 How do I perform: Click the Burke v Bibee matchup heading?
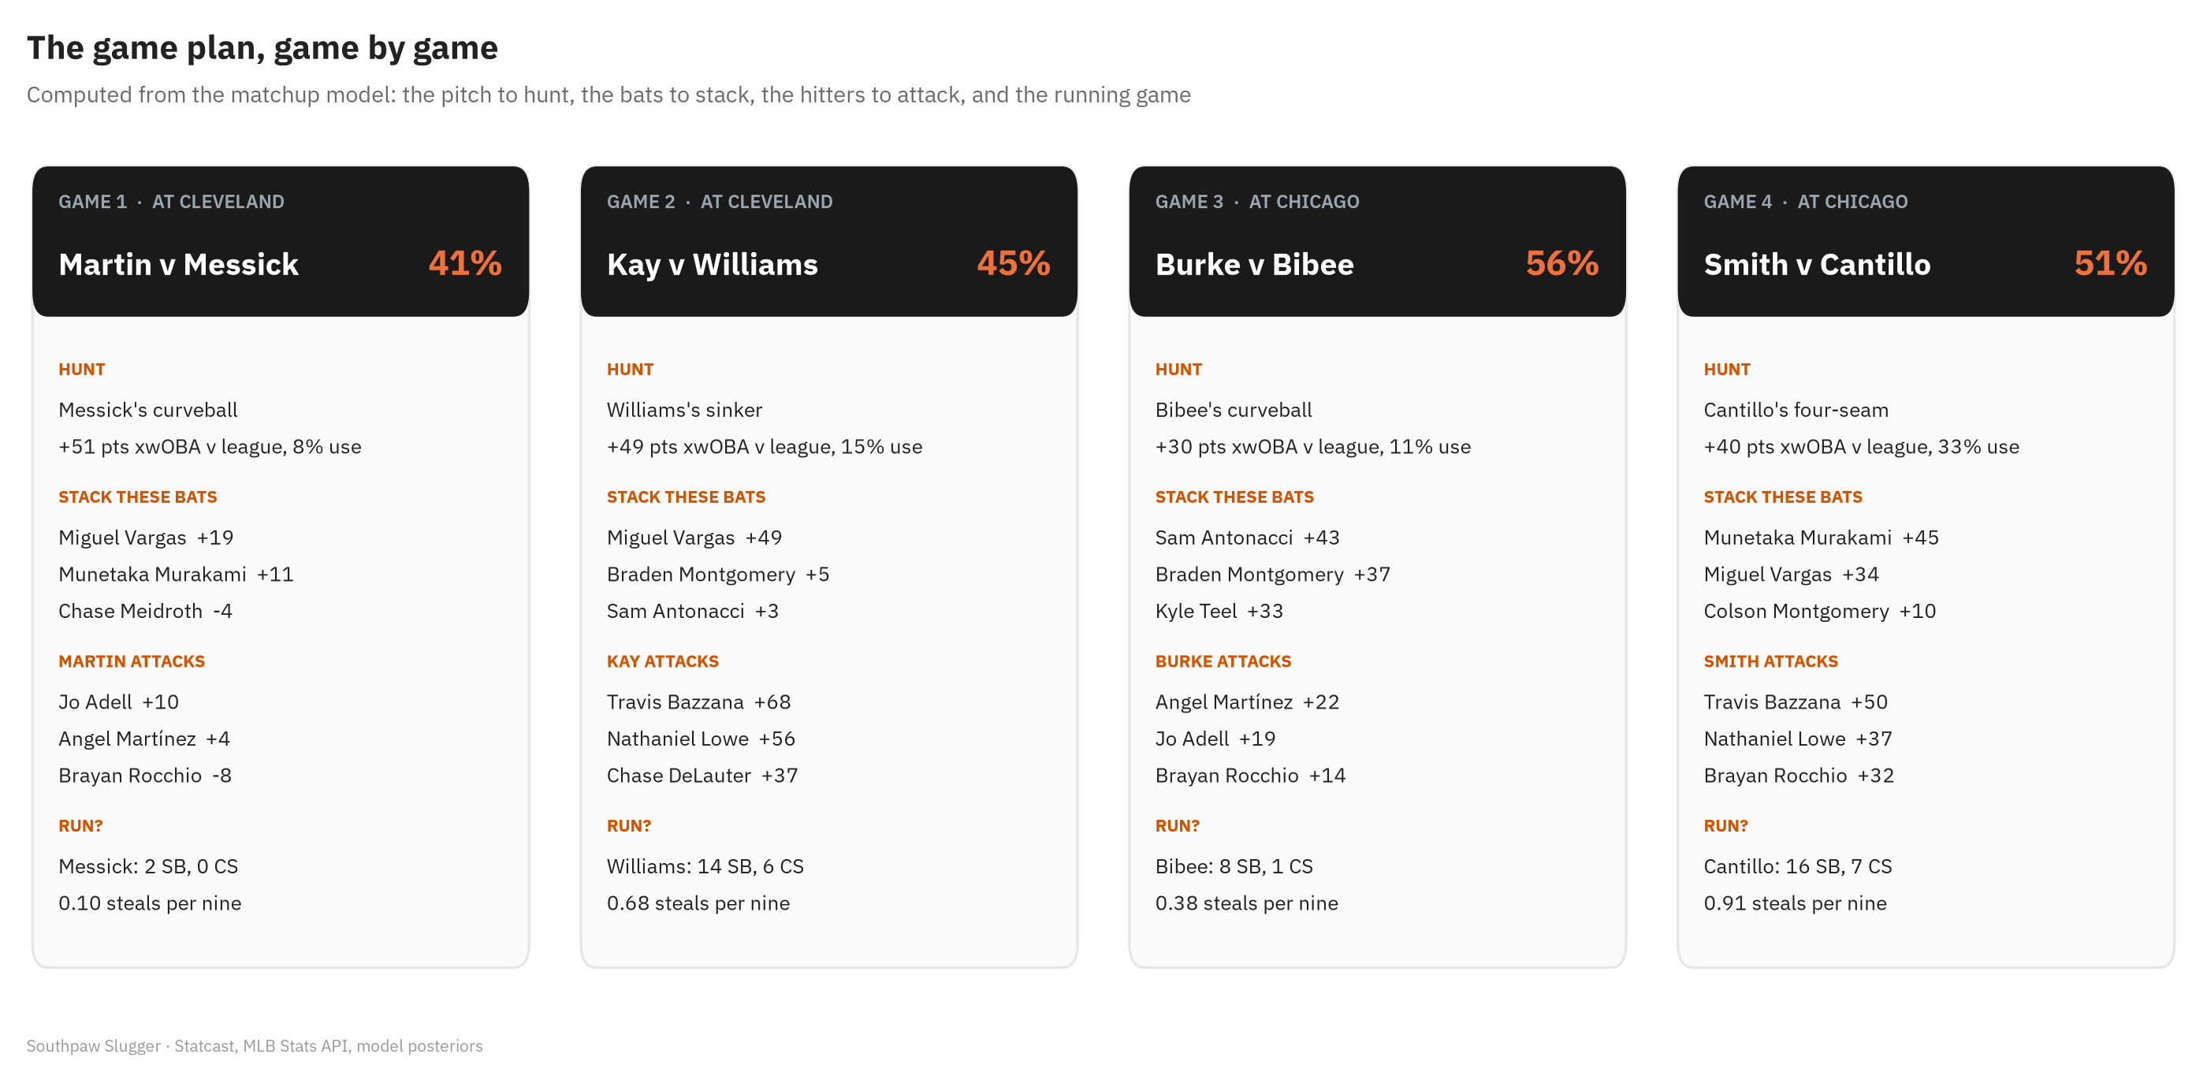point(1254,265)
